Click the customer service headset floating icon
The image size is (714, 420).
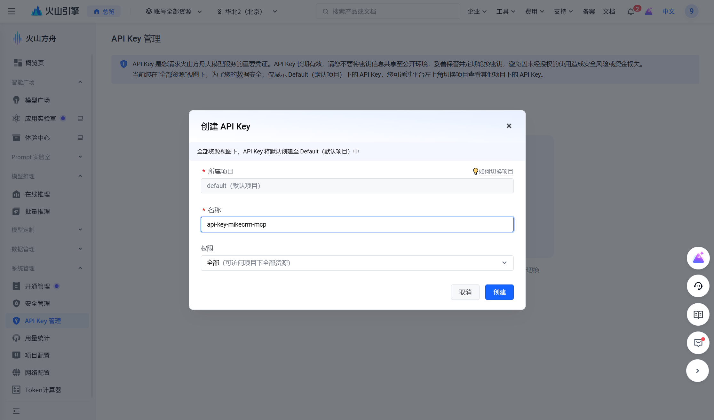[698, 286]
